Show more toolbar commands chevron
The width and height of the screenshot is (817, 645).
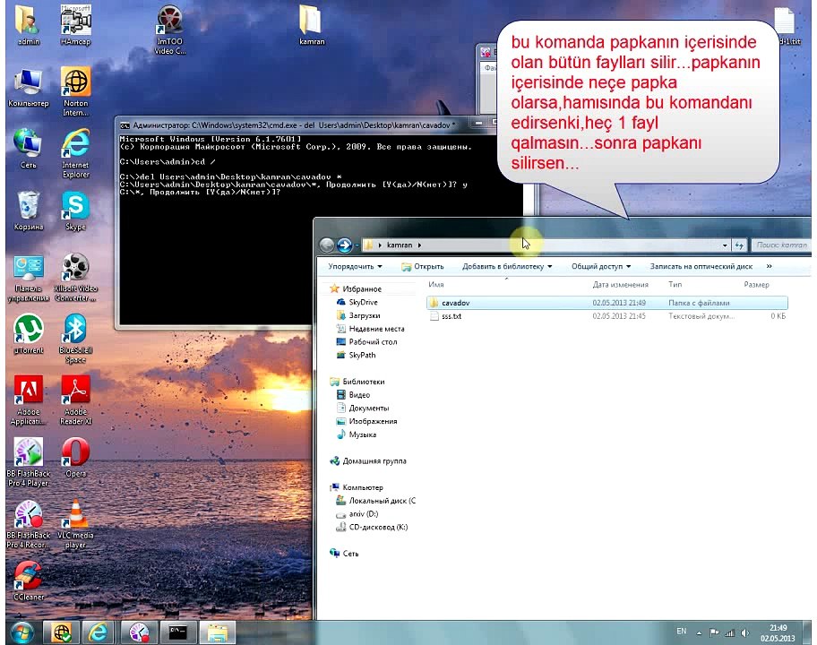click(x=769, y=266)
